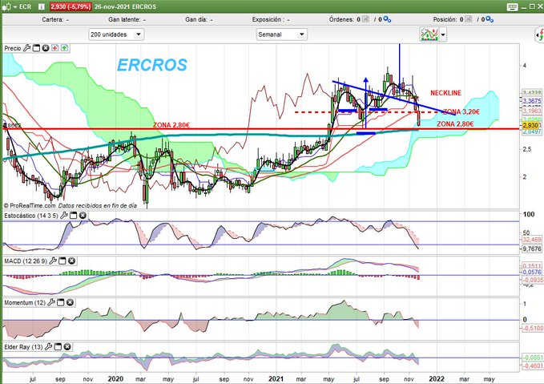Screen dimensions: 544x384
Task: Remove the Momentum indicator
Action: tap(70, 302)
